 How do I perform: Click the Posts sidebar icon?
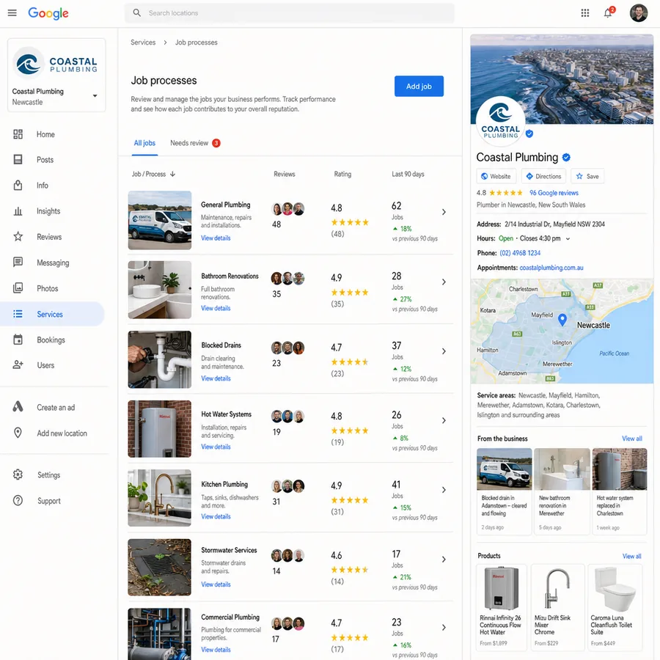coord(18,160)
